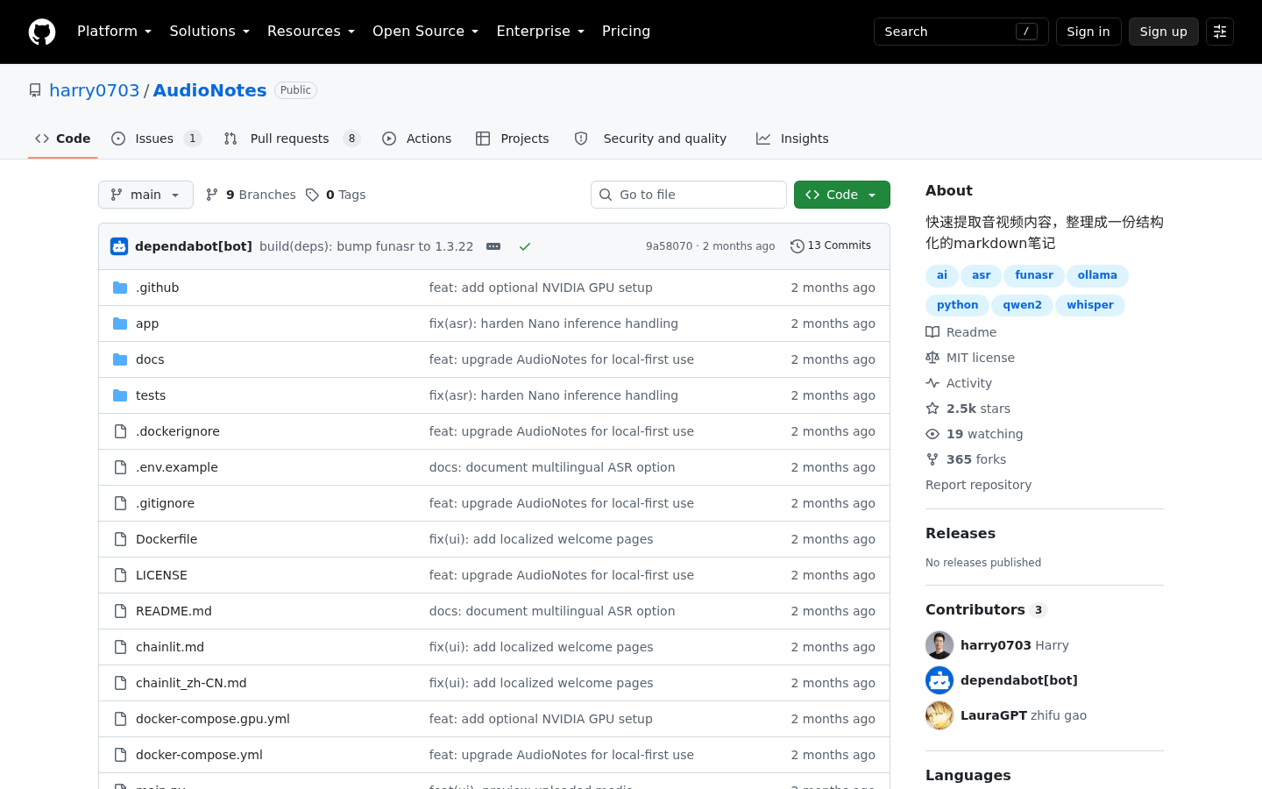Click the file icon beside Dockerfile
1262x789 pixels.
[120, 539]
